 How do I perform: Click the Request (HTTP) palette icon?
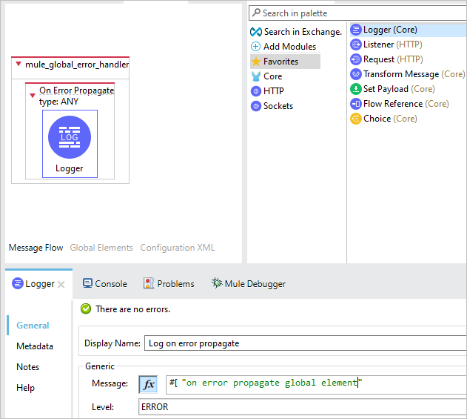(355, 59)
